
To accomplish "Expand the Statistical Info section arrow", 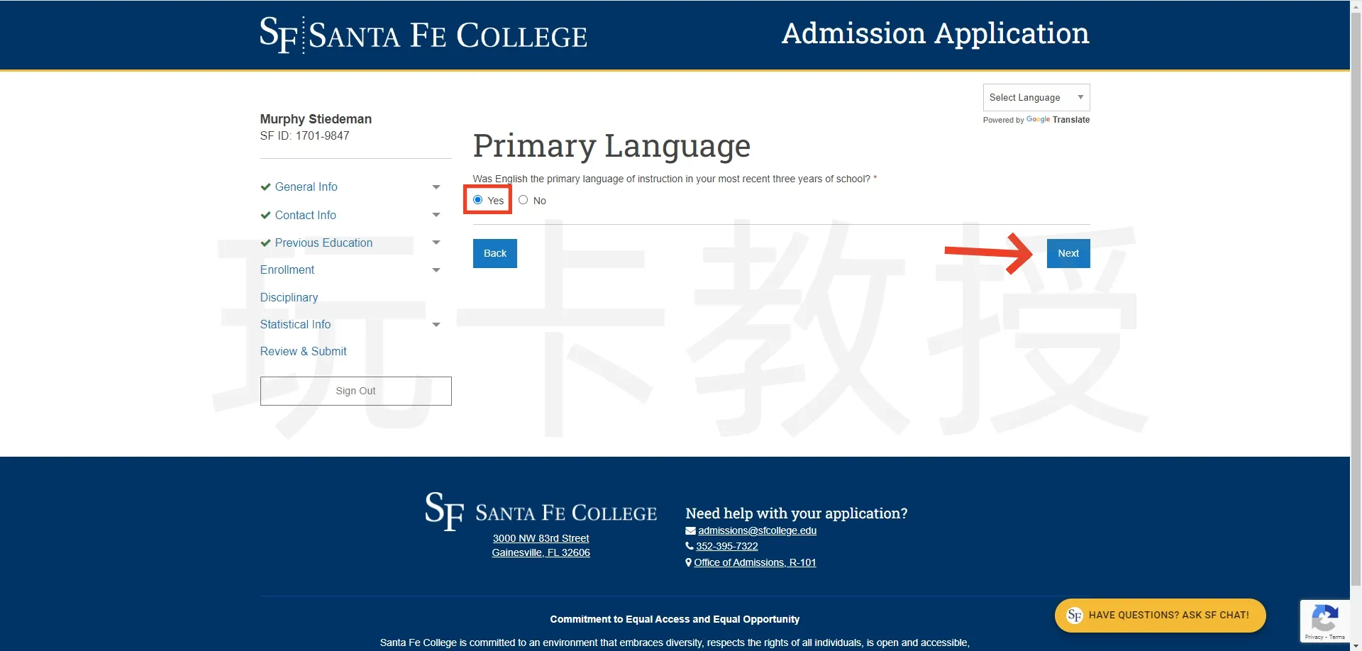I will pyautogui.click(x=436, y=325).
